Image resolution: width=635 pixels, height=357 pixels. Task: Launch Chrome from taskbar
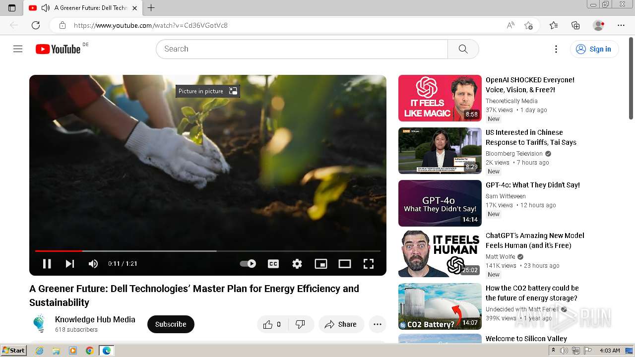pyautogui.click(x=89, y=351)
